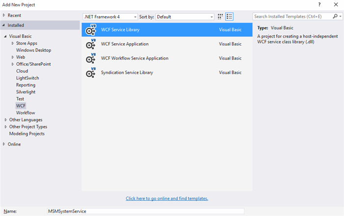Collapse the Visual Basic node arrow
Viewport: 344px width, 216px height.
point(5,36)
